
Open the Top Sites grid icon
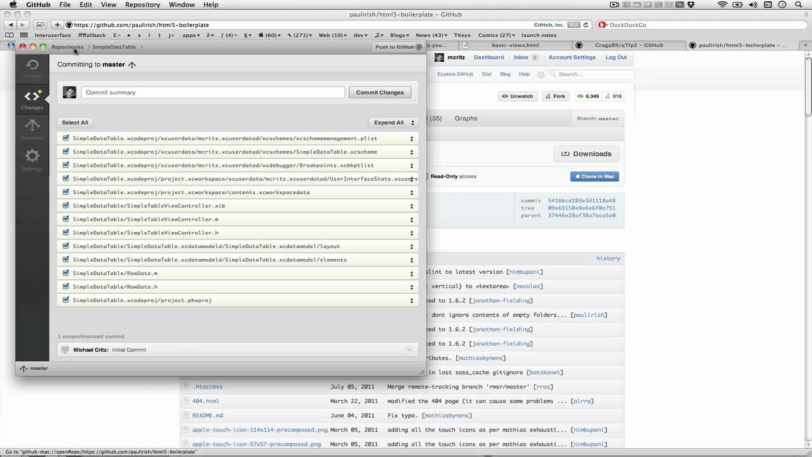tap(24, 35)
